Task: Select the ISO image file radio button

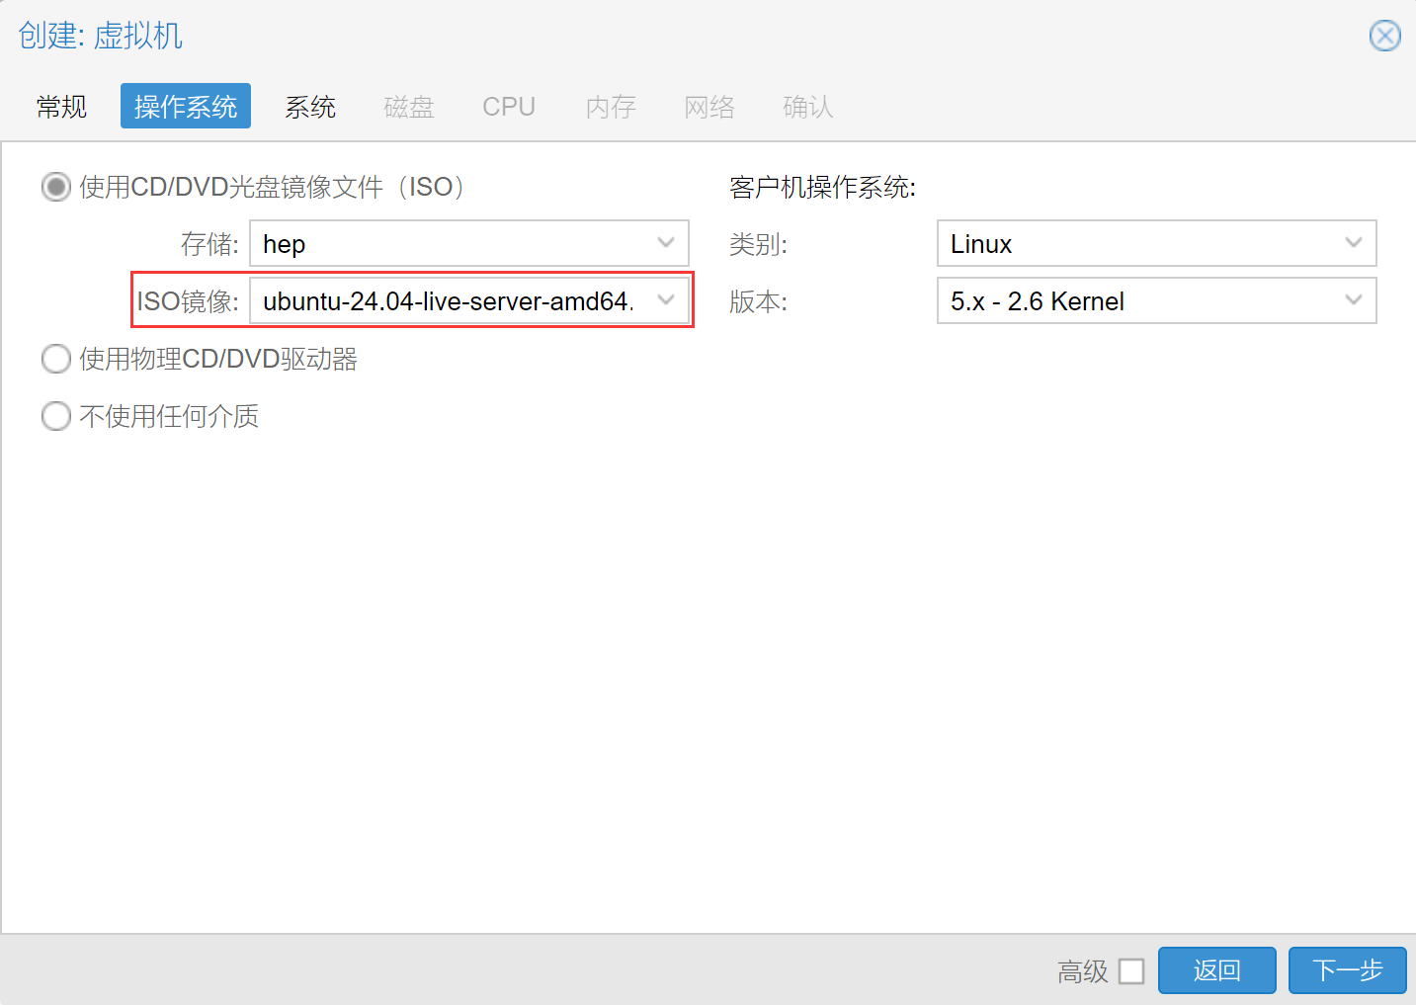Action: point(56,187)
